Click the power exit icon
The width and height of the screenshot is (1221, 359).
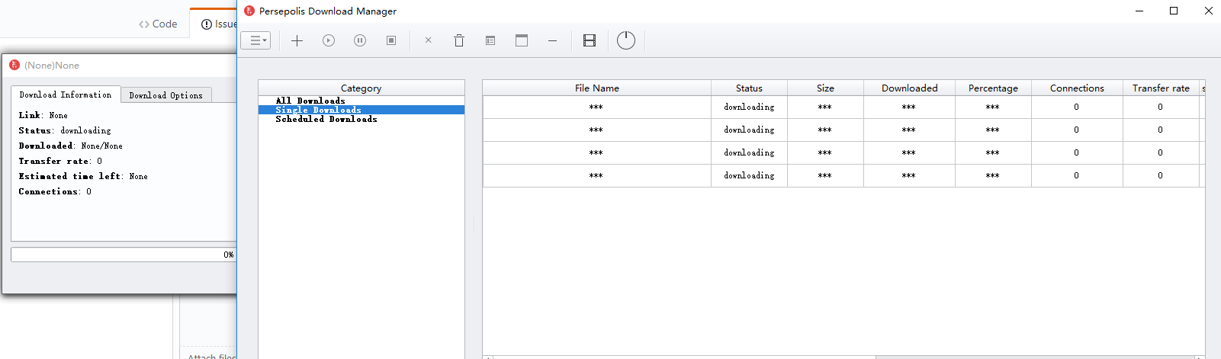626,40
